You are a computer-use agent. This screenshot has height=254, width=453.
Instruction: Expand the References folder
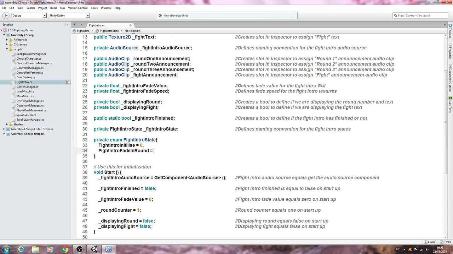click(7, 40)
